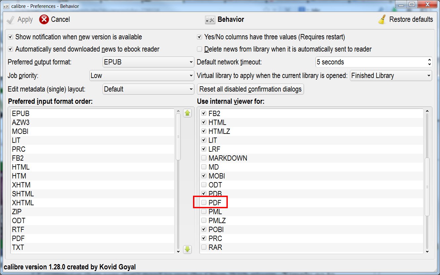Select LIT in input format order
Image resolution: width=440 pixels, height=275 pixels.
(92, 140)
